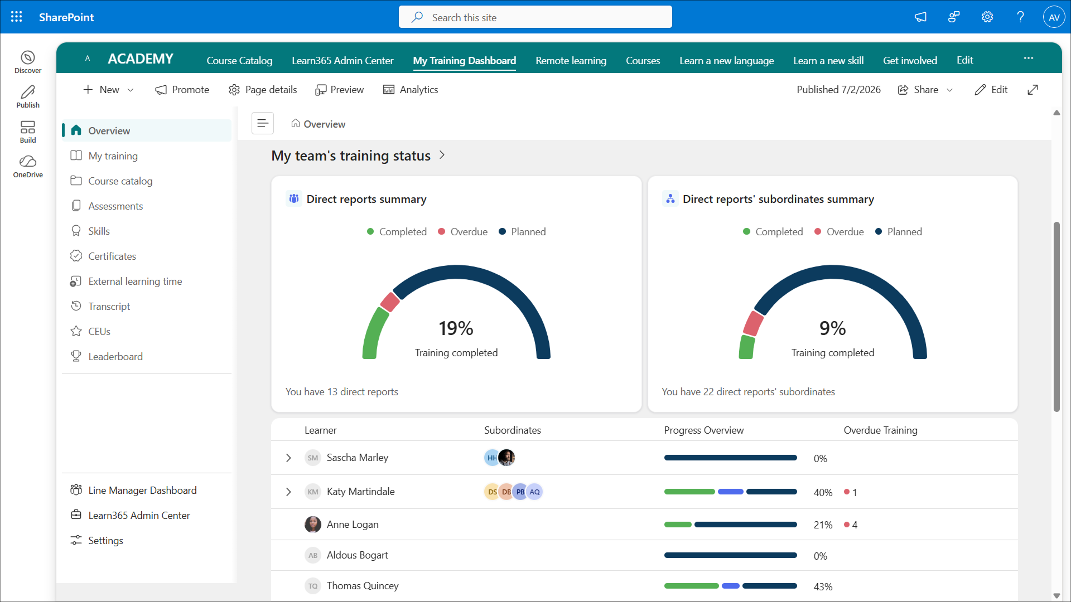Open OneDrive from the left rail
Viewport: 1071px width, 602px height.
click(28, 167)
